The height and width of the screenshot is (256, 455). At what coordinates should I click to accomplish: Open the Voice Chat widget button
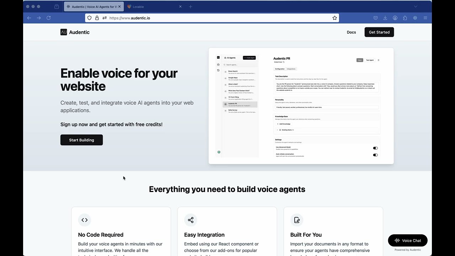click(x=408, y=241)
